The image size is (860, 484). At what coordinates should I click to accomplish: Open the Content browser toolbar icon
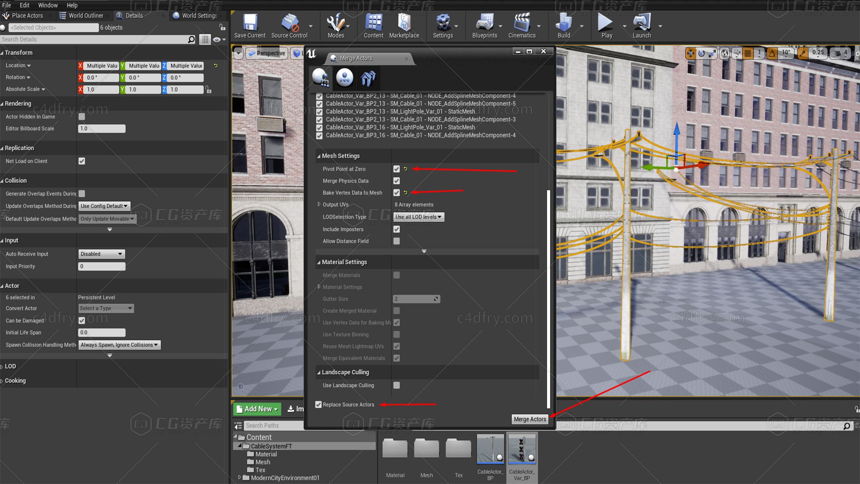(x=373, y=26)
